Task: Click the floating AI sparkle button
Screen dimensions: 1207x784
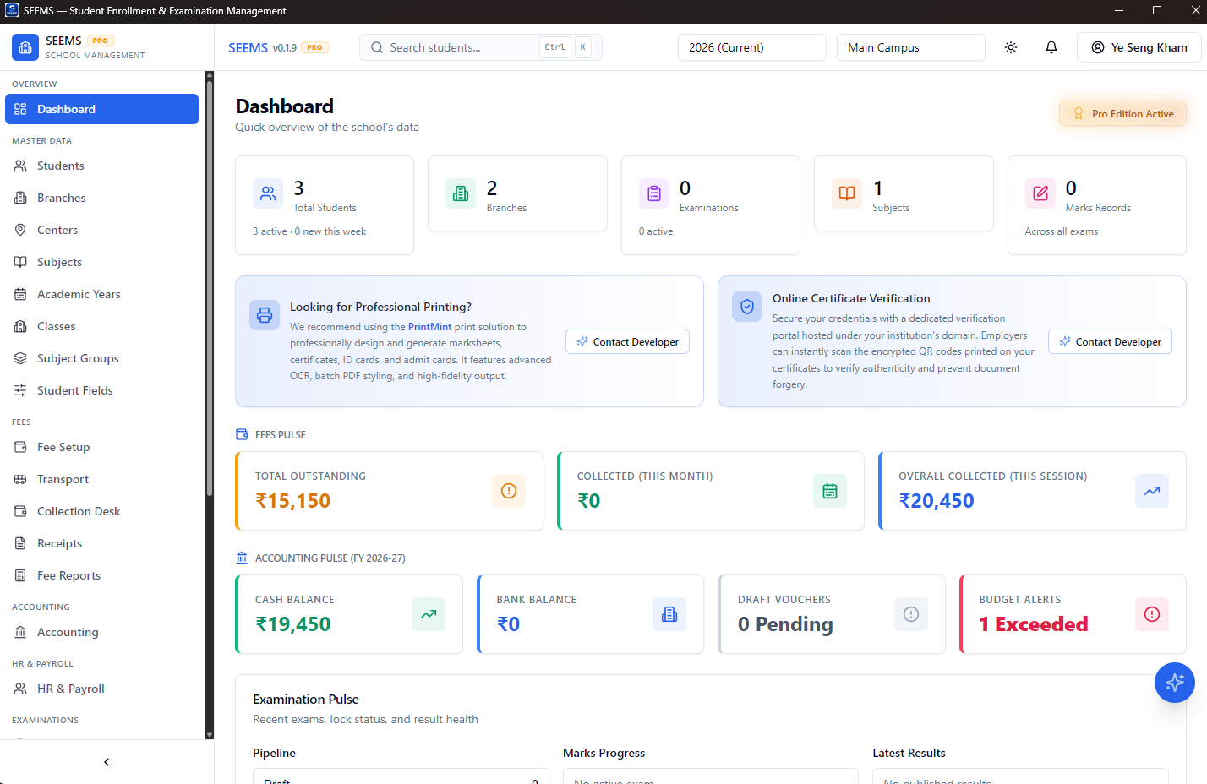Action: 1175,683
